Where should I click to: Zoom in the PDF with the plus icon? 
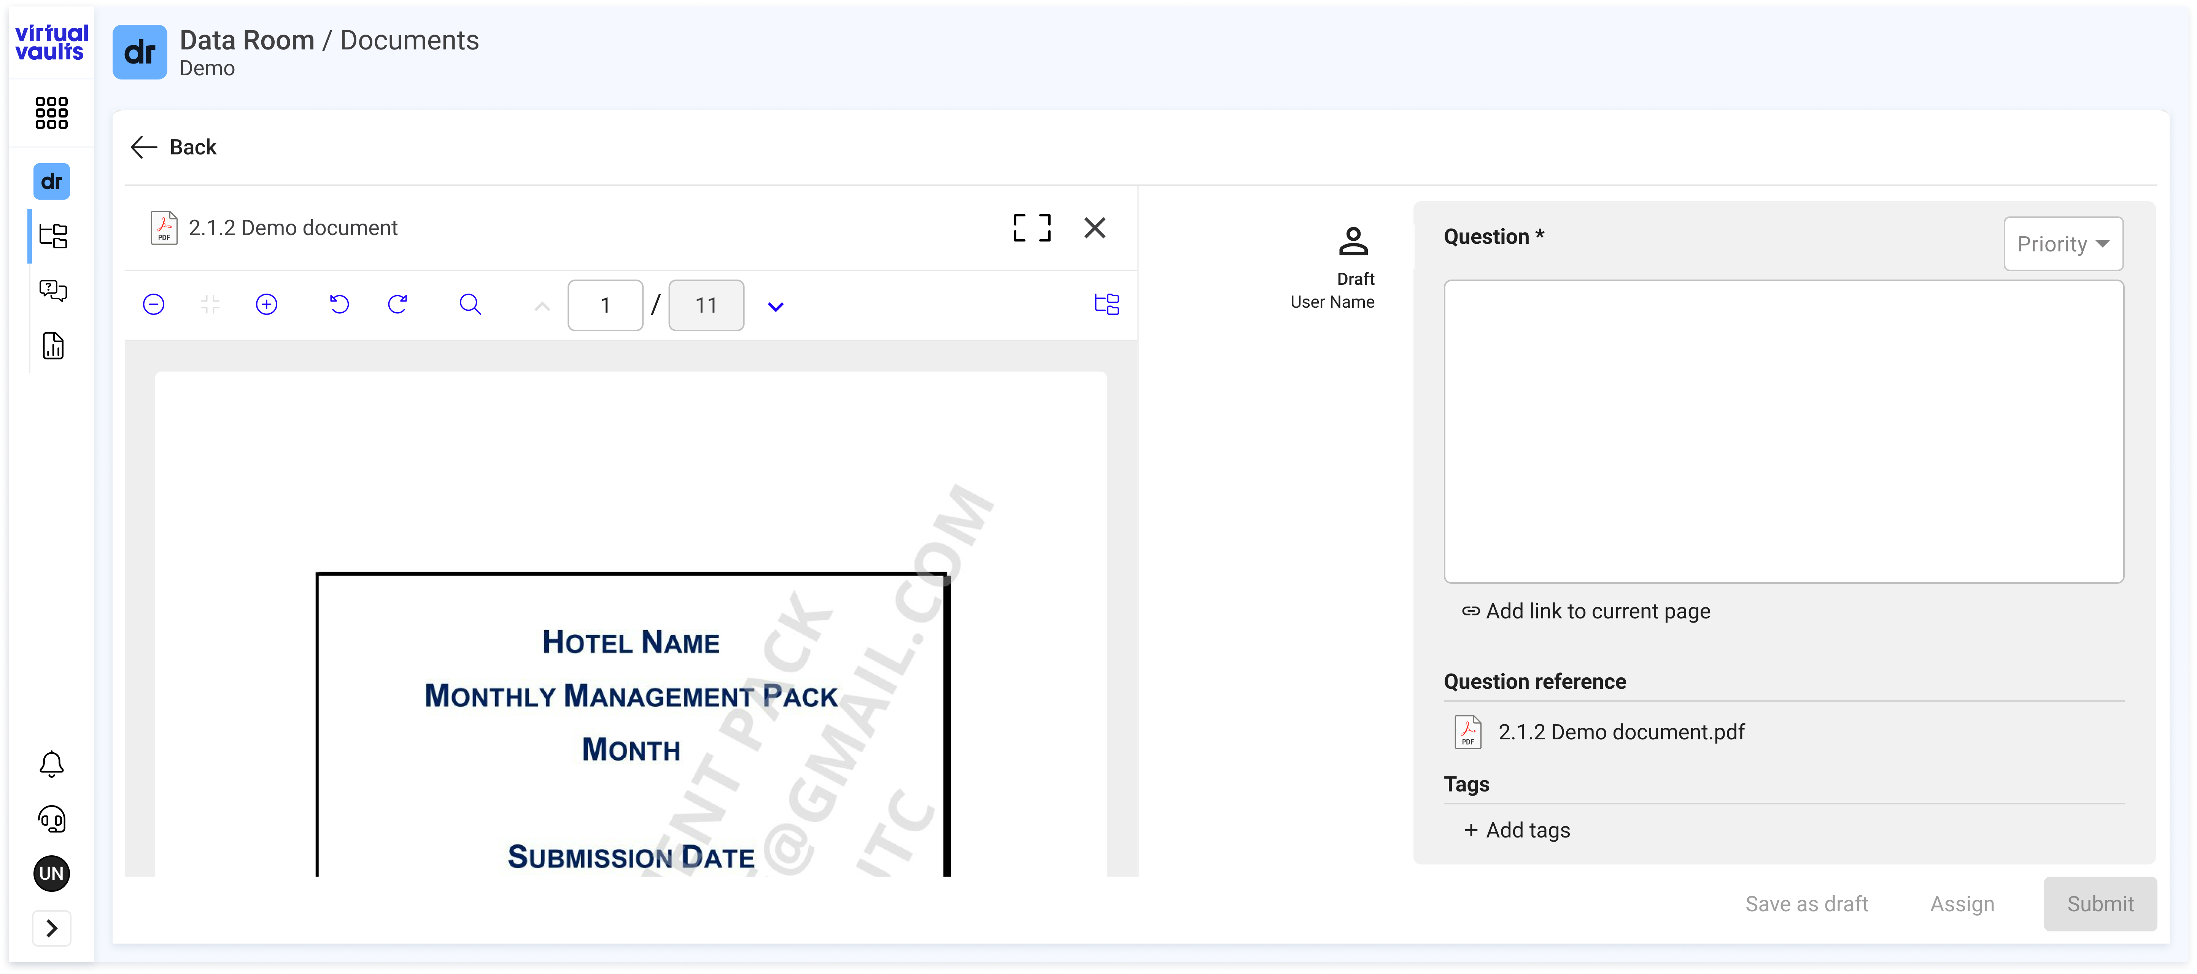click(x=266, y=305)
